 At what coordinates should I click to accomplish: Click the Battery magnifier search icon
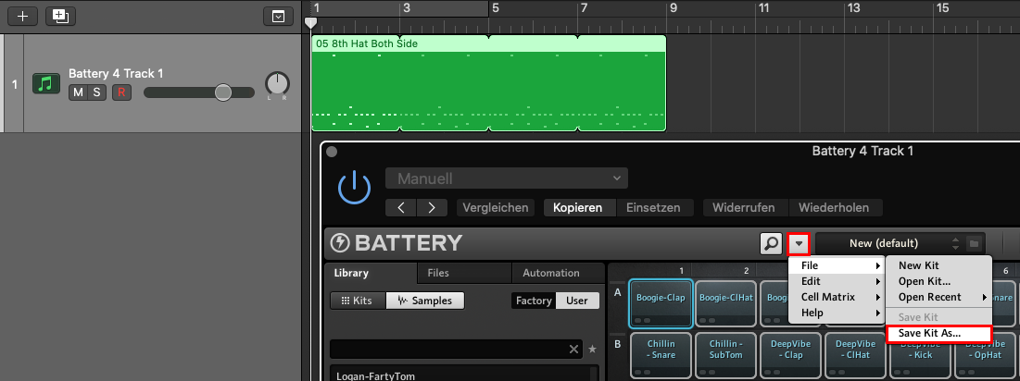point(771,244)
